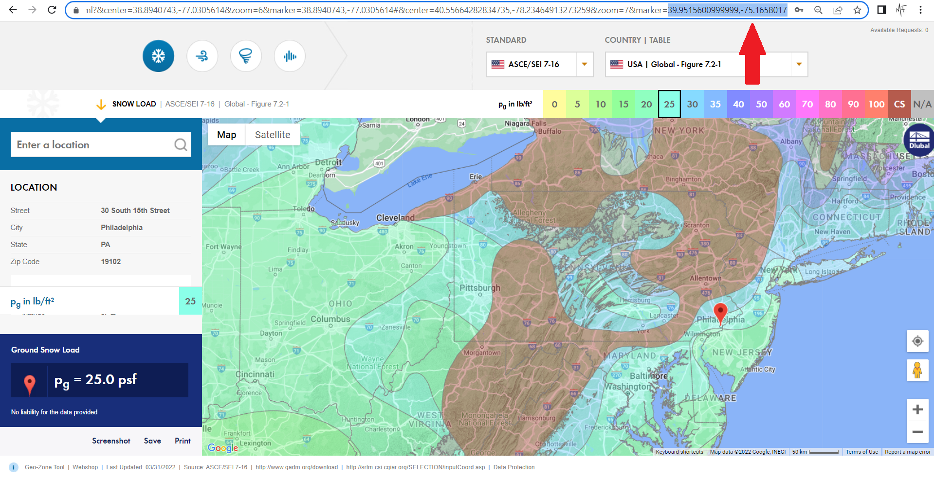
Task: Expand the Snow Load down arrow
Action: (x=101, y=104)
